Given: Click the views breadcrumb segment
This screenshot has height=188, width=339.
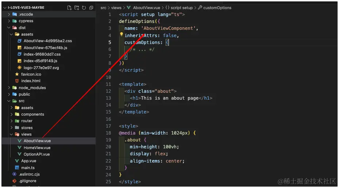Looking at the screenshot, I should click(116, 8).
